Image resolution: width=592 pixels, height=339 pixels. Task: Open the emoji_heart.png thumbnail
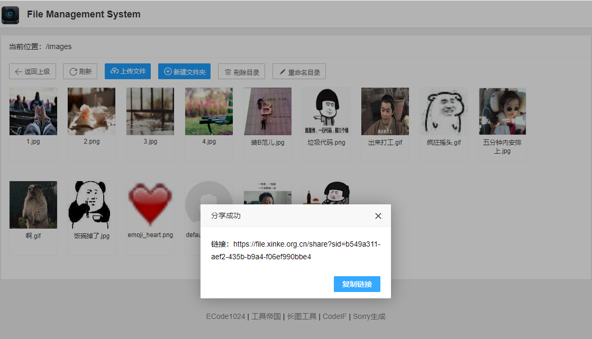[x=150, y=205]
